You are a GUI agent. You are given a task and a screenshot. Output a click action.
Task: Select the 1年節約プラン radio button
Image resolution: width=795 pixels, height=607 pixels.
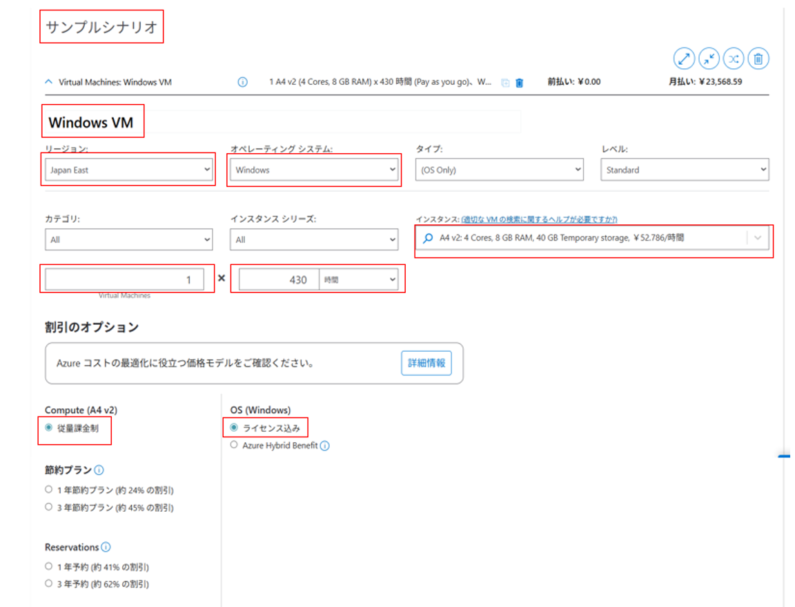[x=49, y=490]
